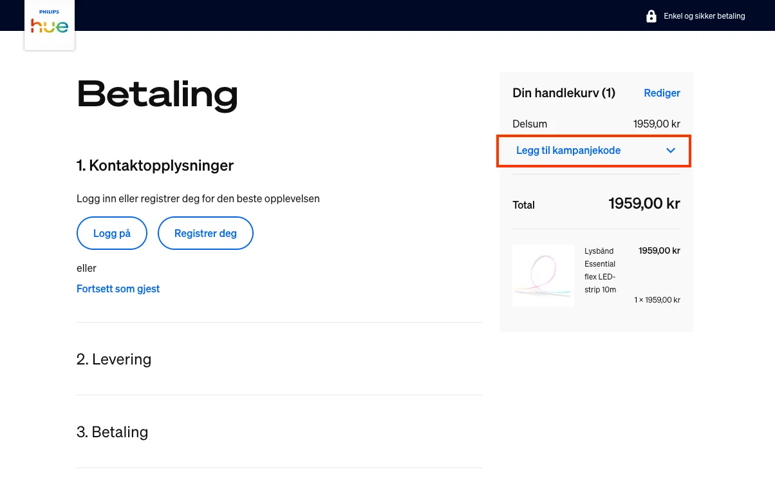Open the 2. Levering section heading
This screenshot has height=501, width=775.
pyautogui.click(x=114, y=359)
